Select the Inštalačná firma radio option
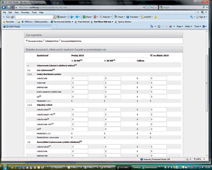 44,41
